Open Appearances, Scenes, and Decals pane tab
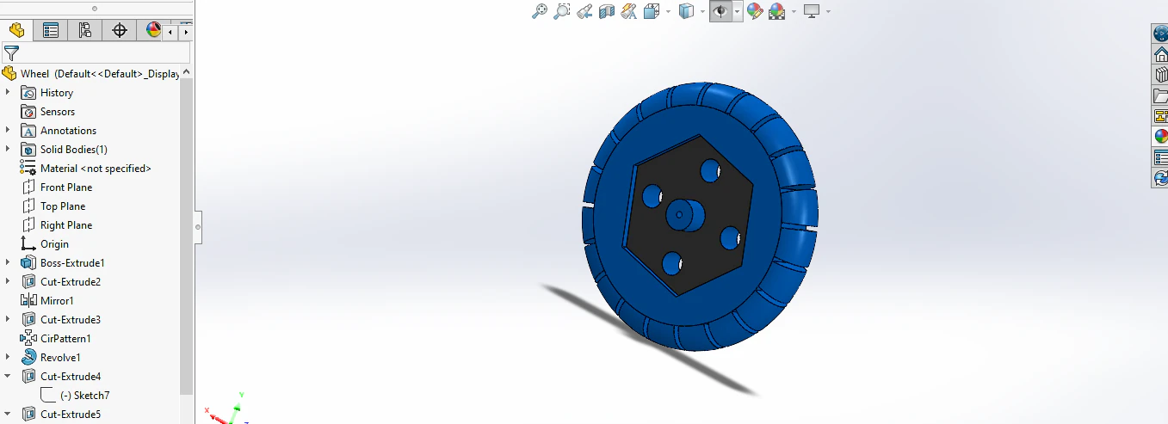Image resolution: width=1168 pixels, height=424 pixels. [1160, 137]
